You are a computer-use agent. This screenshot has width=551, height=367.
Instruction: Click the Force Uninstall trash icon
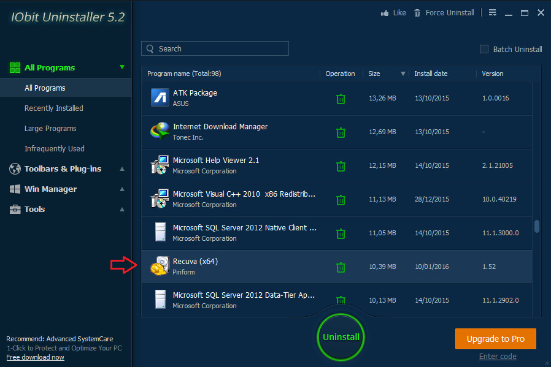(x=417, y=13)
